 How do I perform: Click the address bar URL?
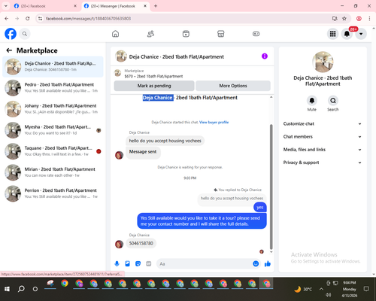(x=88, y=19)
